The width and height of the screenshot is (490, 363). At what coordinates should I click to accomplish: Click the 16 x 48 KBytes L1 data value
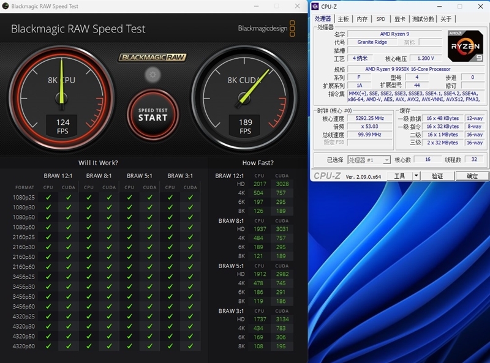pyautogui.click(x=442, y=118)
